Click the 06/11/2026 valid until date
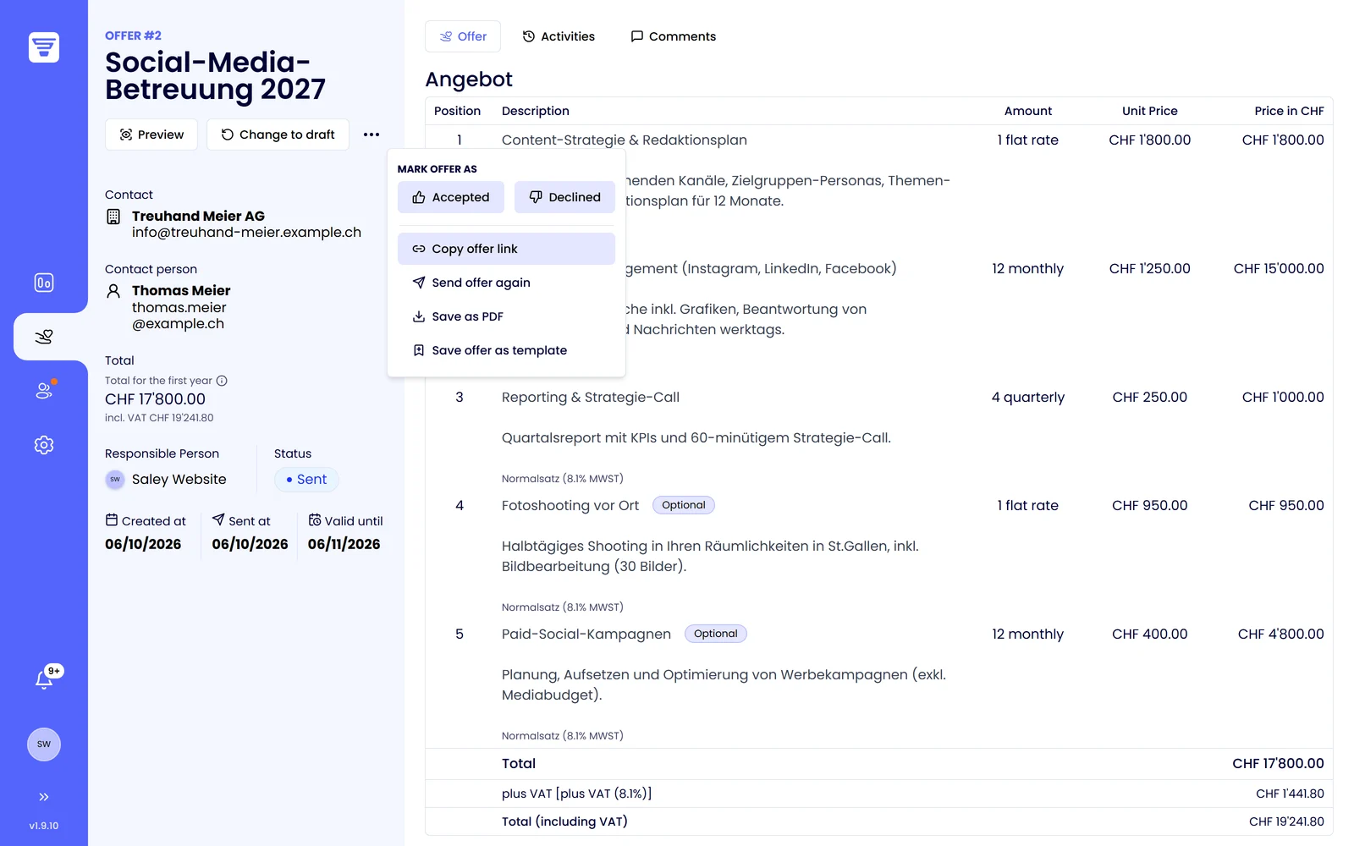 (x=344, y=544)
